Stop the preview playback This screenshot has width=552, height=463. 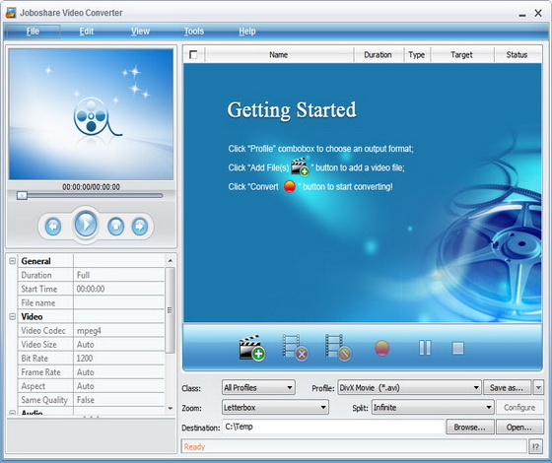(116, 227)
